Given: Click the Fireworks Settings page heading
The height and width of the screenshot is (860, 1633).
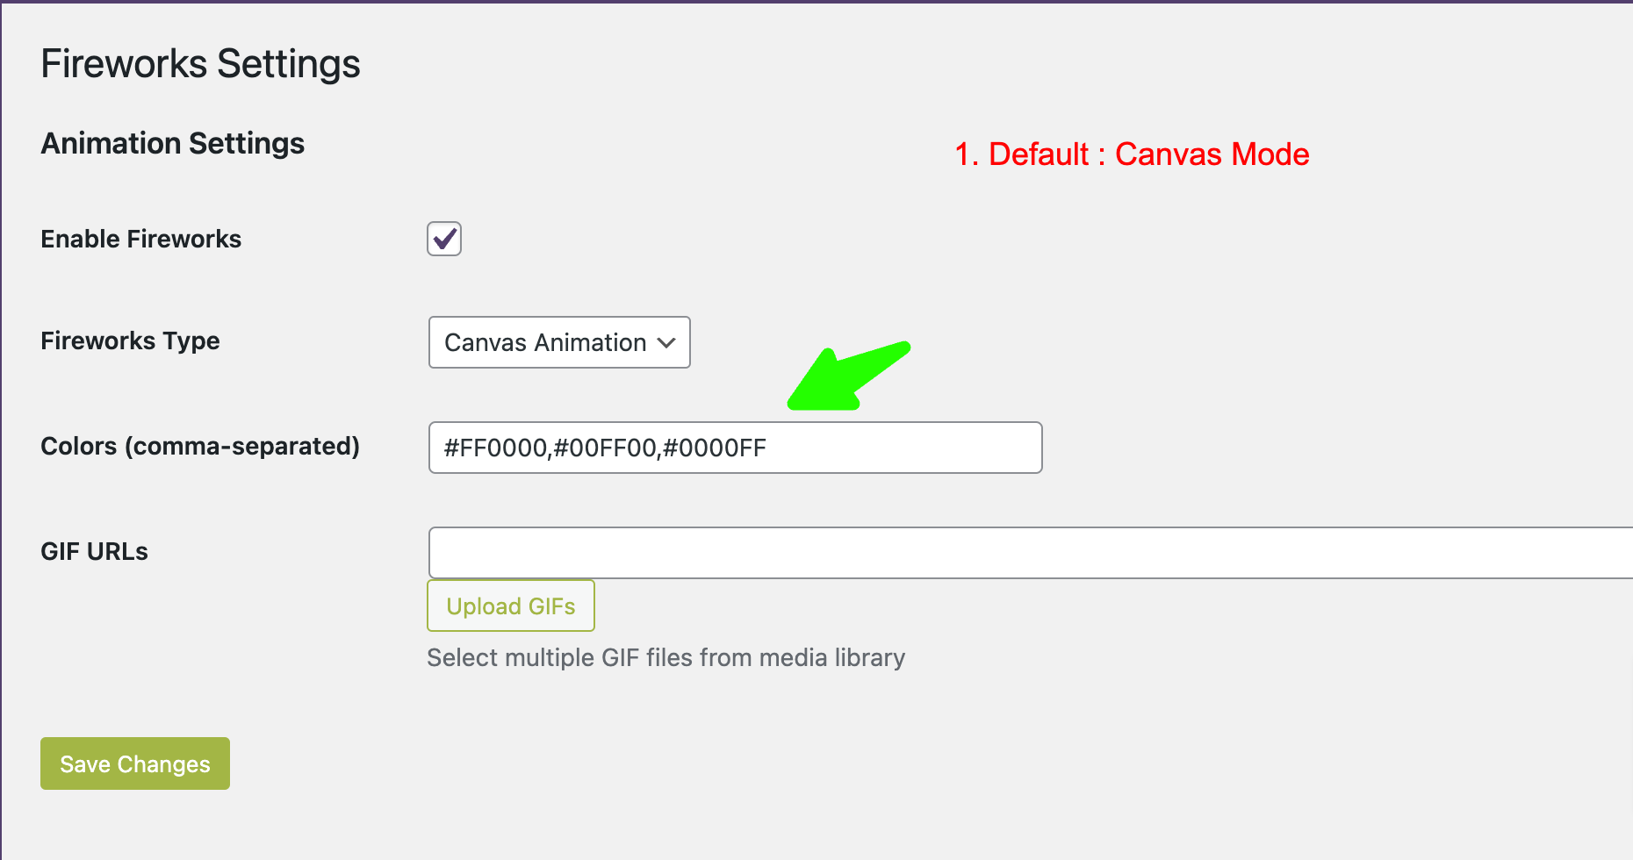Looking at the screenshot, I should pos(200,64).
